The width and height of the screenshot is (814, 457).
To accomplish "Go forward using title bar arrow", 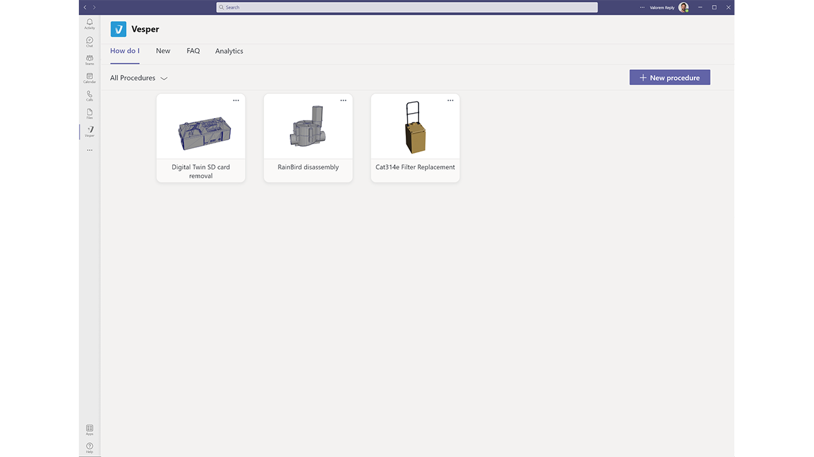I will coord(94,7).
